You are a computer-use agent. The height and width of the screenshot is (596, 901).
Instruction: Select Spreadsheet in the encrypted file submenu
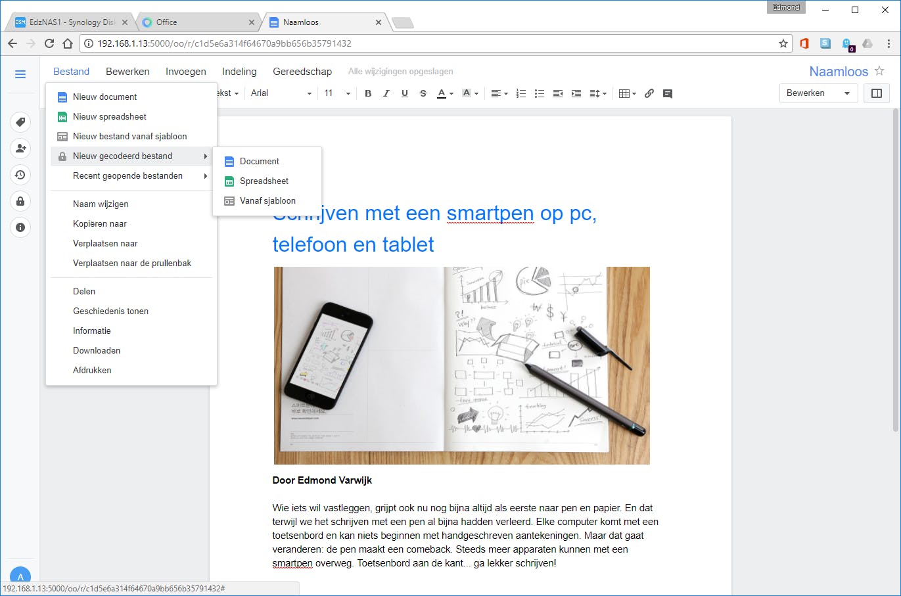coord(264,181)
